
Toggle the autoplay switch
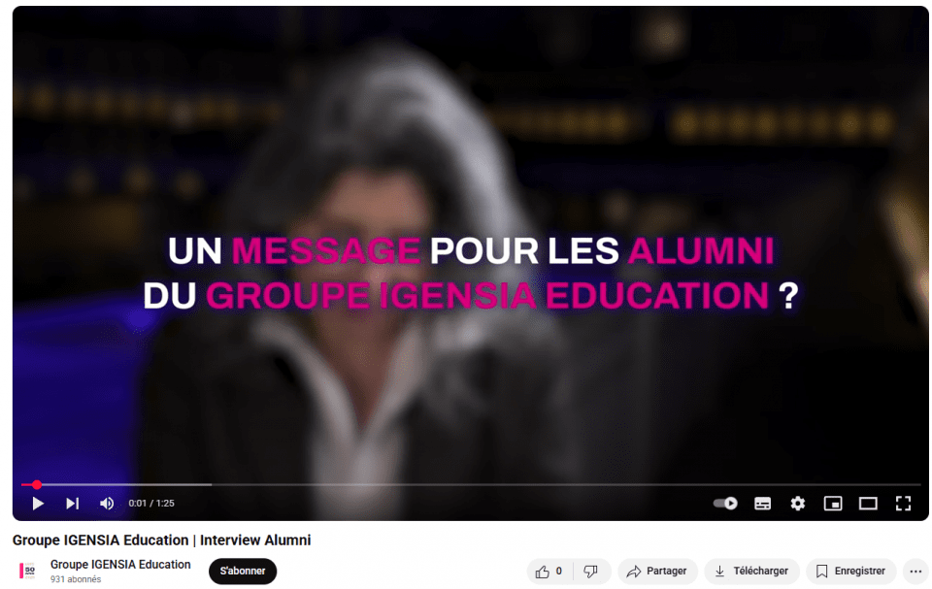[x=725, y=504]
